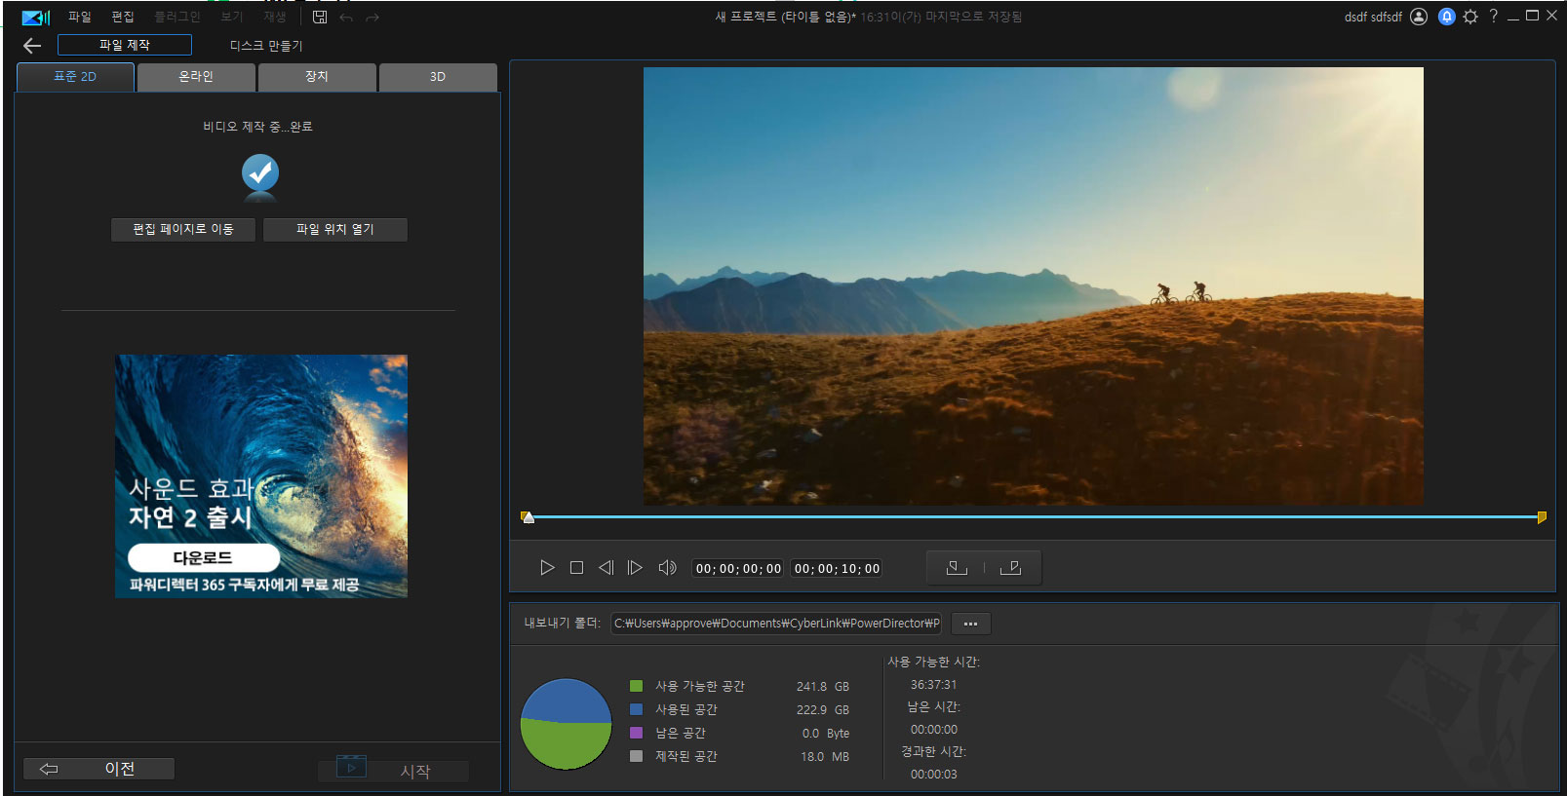Click the 편집 페이지로 이동 button
This screenshot has width=1567, height=796.
click(x=183, y=229)
